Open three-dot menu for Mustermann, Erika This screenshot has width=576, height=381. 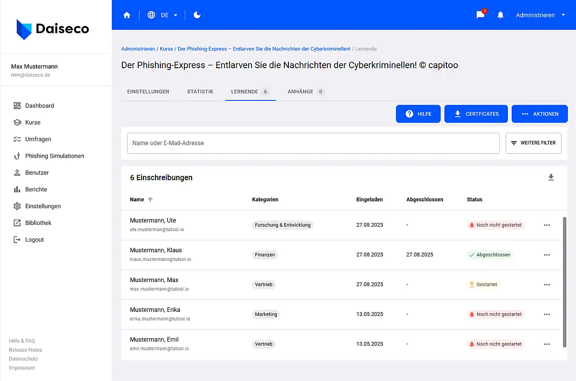pyautogui.click(x=547, y=314)
